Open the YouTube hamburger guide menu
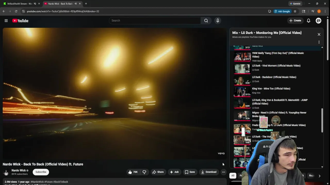This screenshot has height=185, width=330. (6, 21)
